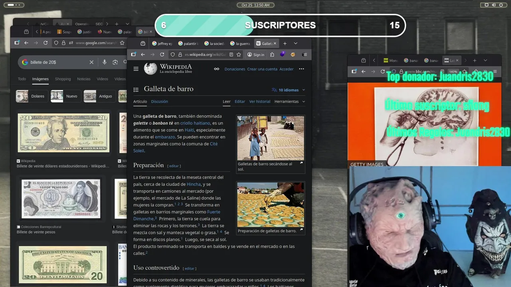Click the Wikipedia globe logo
This screenshot has width=511, height=287.
[x=151, y=69]
